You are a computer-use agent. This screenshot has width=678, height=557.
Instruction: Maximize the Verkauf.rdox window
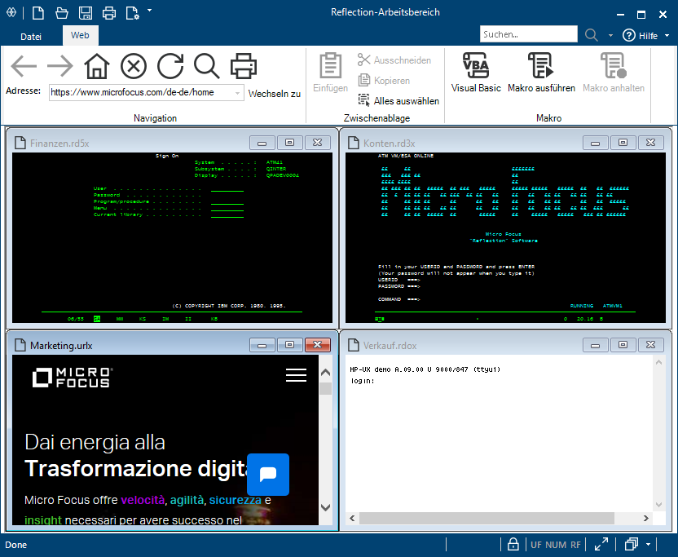(623, 344)
